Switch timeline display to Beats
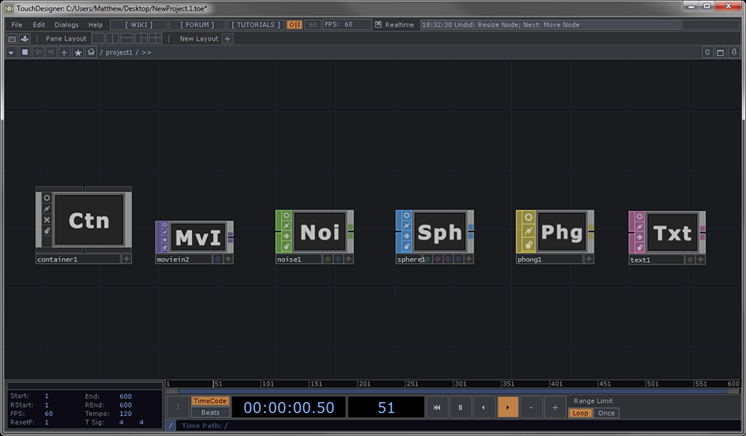This screenshot has width=746, height=436. (x=211, y=412)
